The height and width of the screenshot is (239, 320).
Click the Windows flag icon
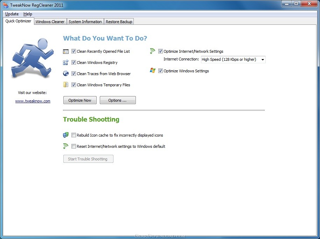tap(152, 71)
